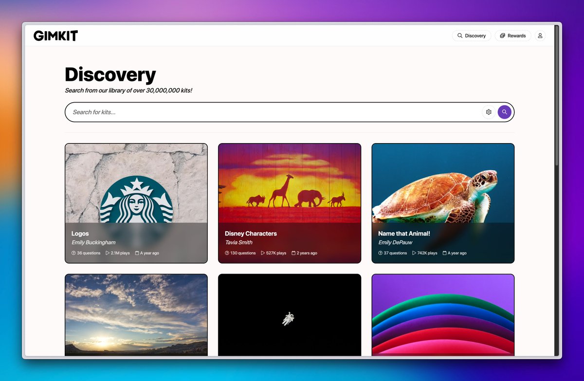Click the 742K plays label
584x381 pixels.
[425, 253]
